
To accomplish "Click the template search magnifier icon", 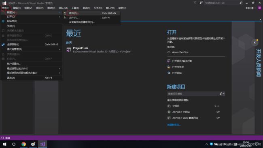I will pyautogui.click(x=221, y=94).
